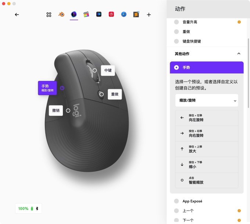Screen dimensions: 250x224
Task: Click the 放大 gesture row text
Action: tap(192, 151)
